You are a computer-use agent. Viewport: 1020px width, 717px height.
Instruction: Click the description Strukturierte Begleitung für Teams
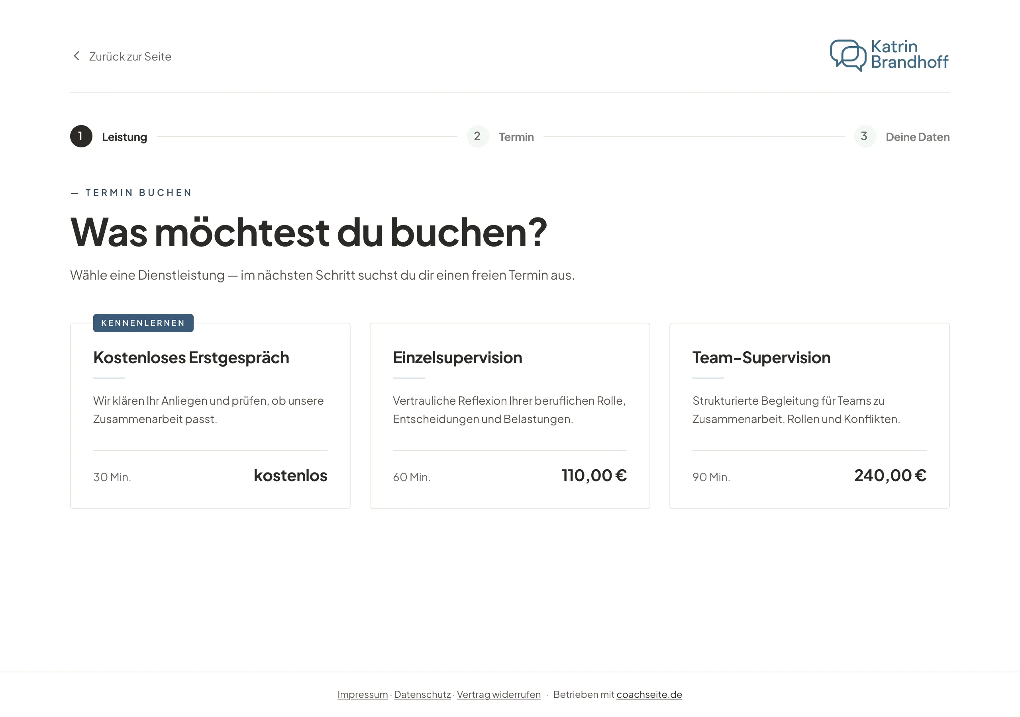796,410
